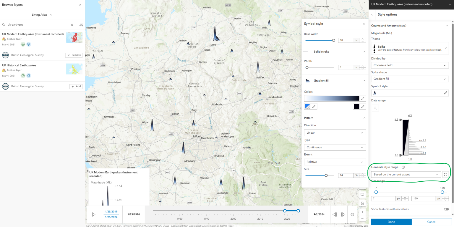Edit the gradient color ramp pencil
Image resolution: width=454 pixels, height=227 pixels.
coord(363,98)
